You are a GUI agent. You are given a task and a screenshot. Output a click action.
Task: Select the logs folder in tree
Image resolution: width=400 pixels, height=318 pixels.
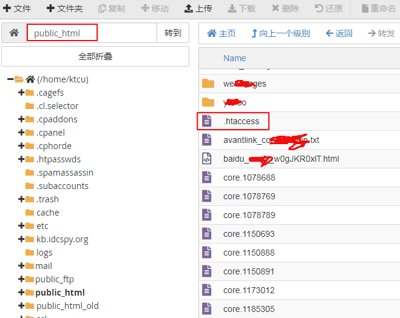[44, 253]
